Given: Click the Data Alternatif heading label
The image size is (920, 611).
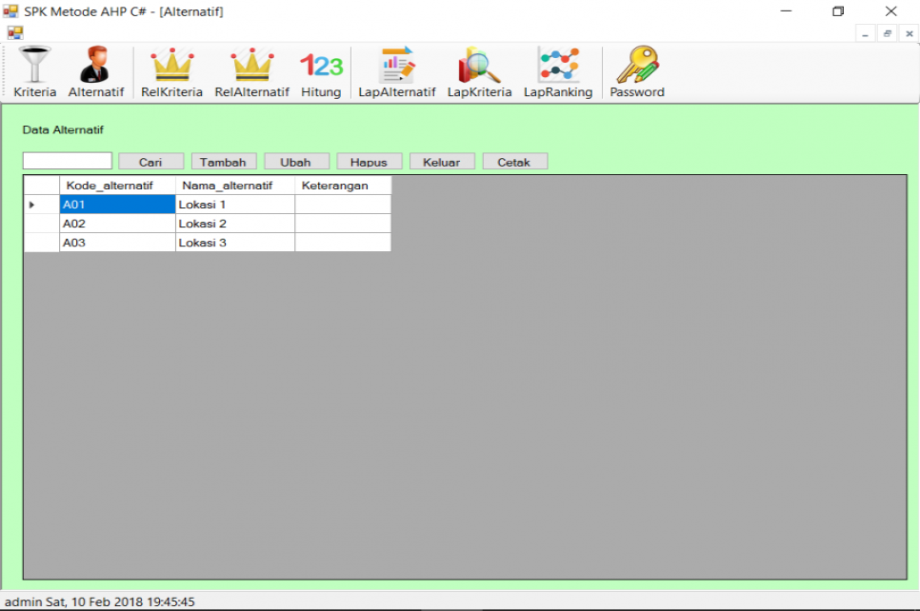Looking at the screenshot, I should [63, 130].
